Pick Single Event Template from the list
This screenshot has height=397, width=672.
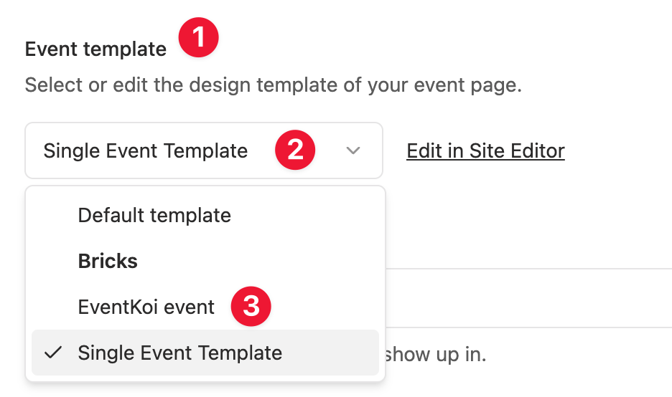click(x=180, y=353)
